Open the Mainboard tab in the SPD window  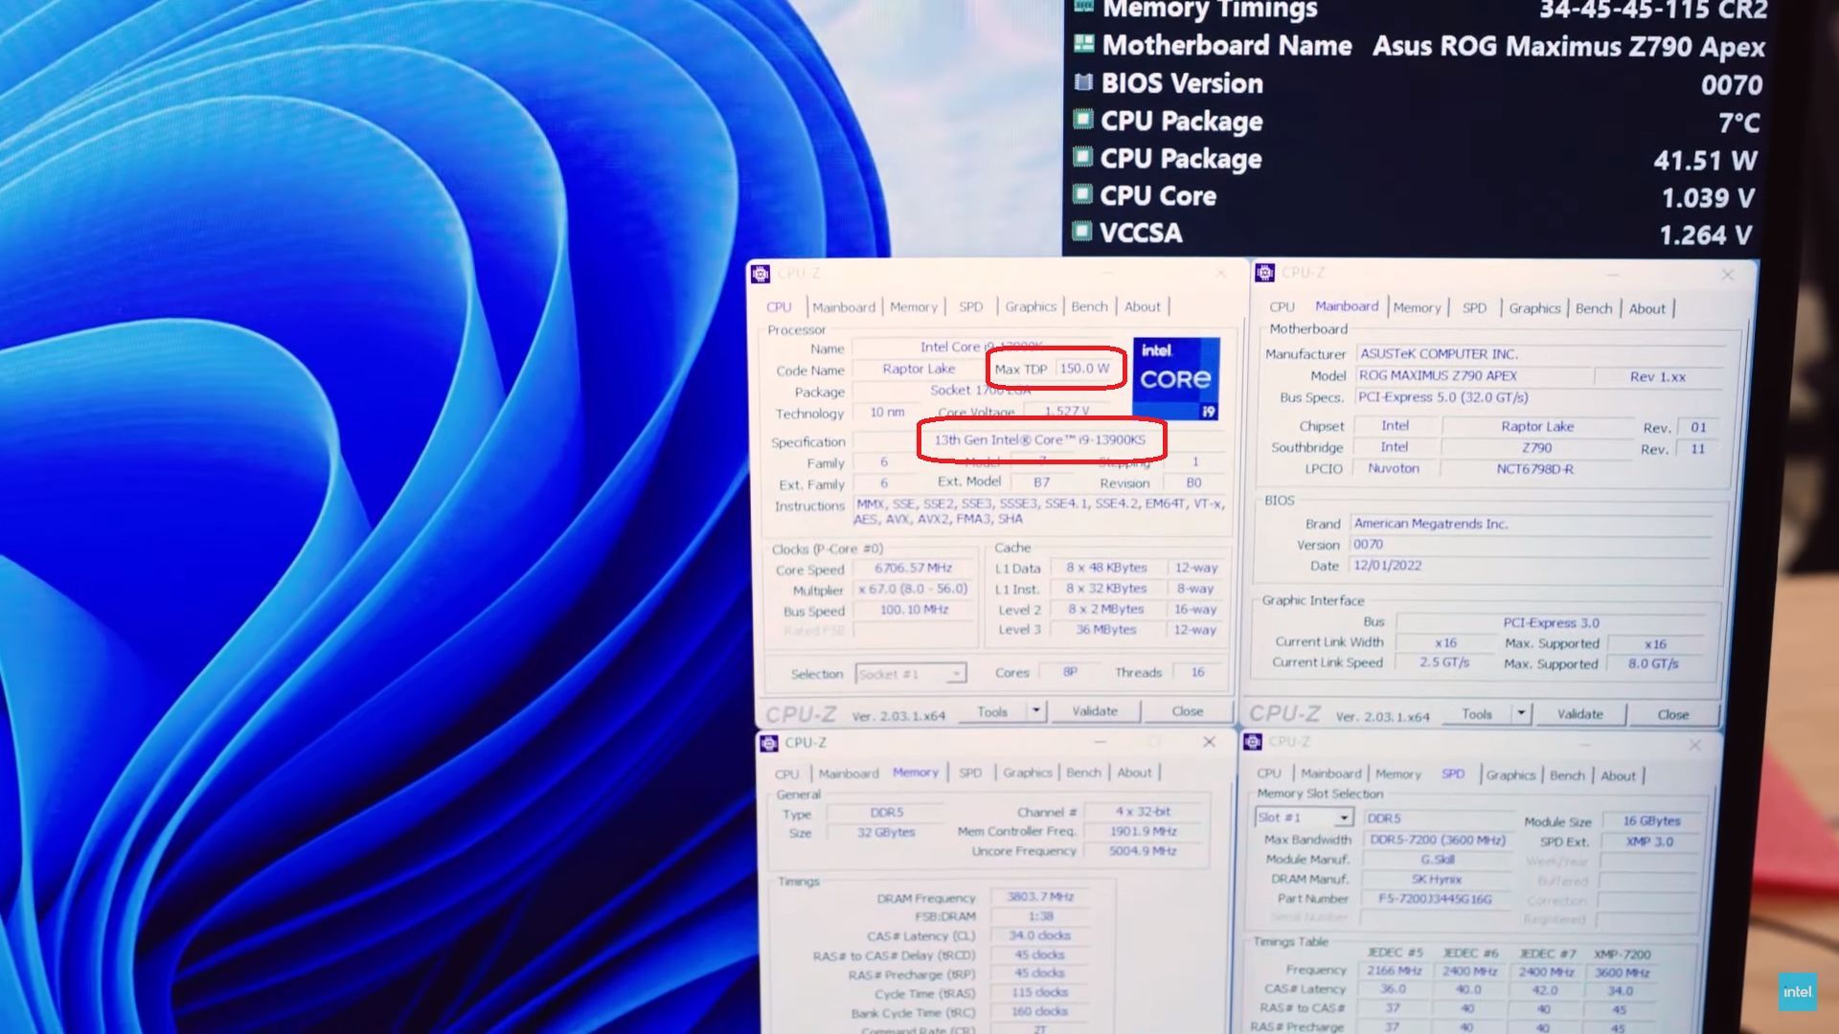(x=1330, y=774)
